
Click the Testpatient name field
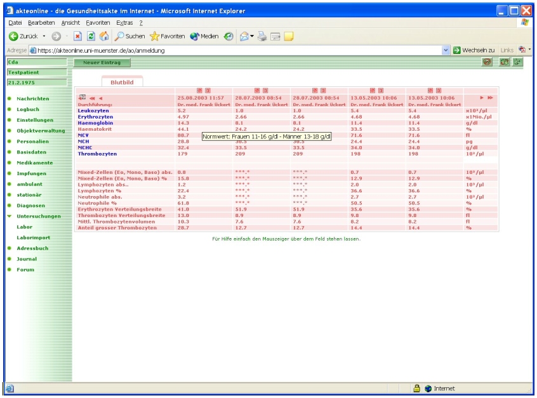click(x=37, y=72)
